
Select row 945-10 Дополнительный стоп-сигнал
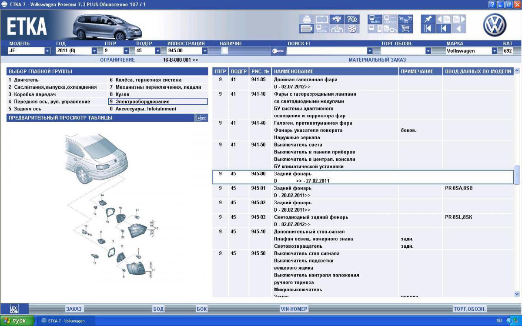coord(363,239)
